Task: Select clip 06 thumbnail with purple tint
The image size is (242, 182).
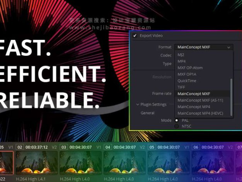Action: point(213,163)
